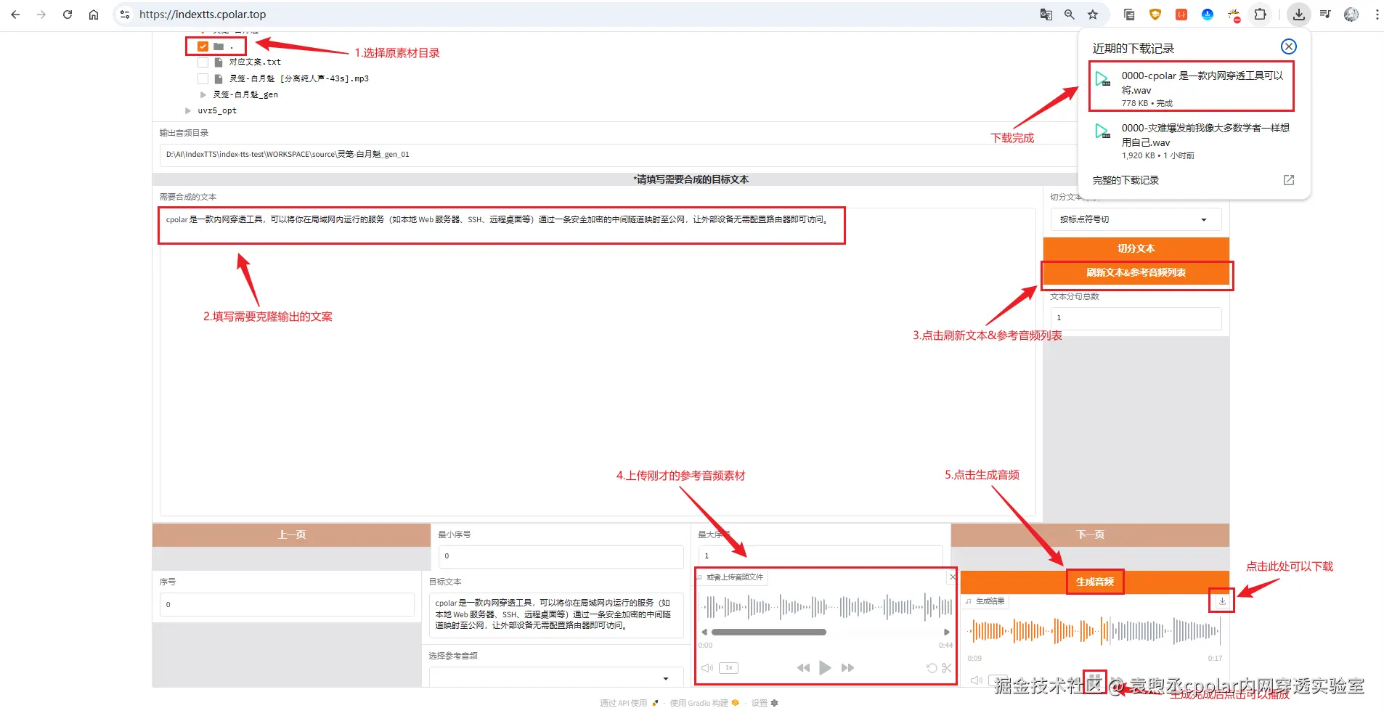
Task: Reload the page with the refresh icon
Action: tap(68, 15)
